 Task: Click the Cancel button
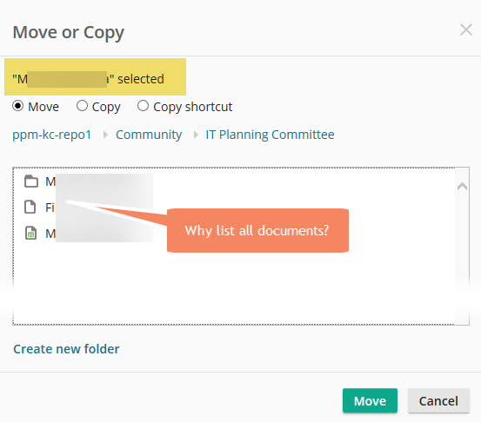[438, 400]
